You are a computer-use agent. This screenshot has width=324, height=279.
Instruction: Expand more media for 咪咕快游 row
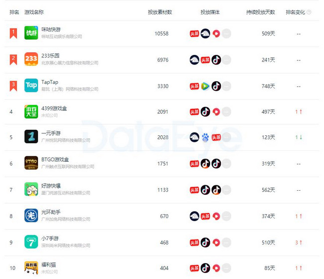[226, 33]
